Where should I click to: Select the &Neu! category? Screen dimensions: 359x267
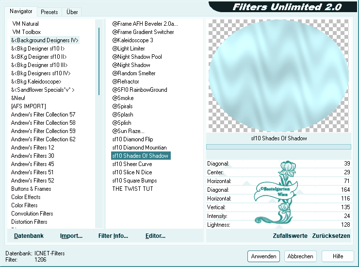tap(18, 98)
